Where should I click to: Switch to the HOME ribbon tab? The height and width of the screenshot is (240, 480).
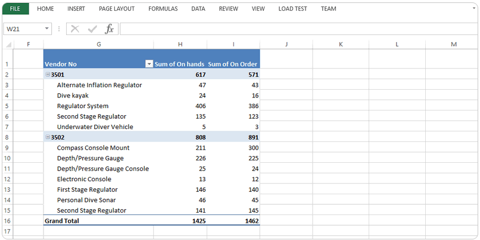[x=45, y=9]
